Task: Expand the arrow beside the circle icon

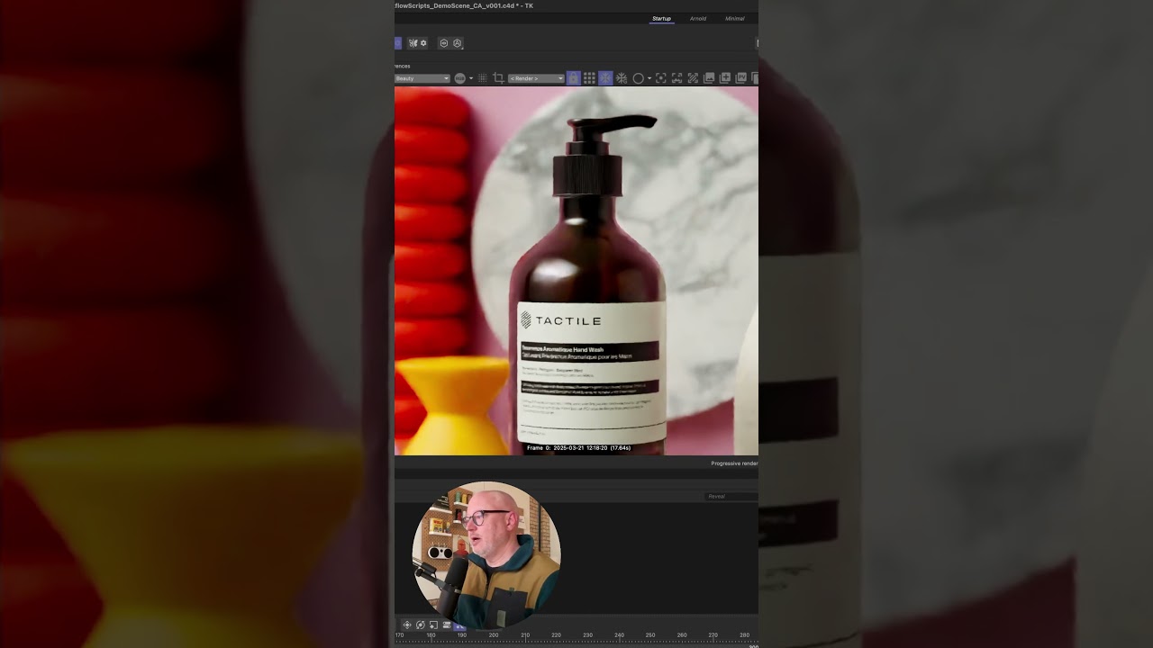Action: pos(649,78)
